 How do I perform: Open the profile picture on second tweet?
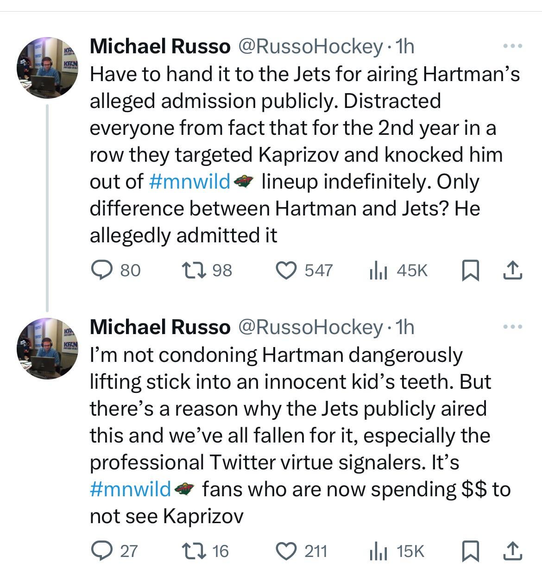point(47,348)
